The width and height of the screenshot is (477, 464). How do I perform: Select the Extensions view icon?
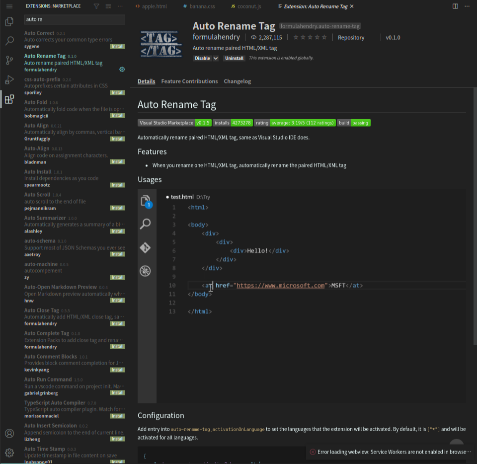pos(9,99)
